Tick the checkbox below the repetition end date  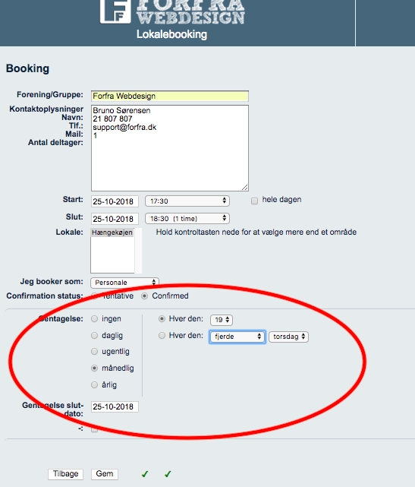click(x=94, y=429)
